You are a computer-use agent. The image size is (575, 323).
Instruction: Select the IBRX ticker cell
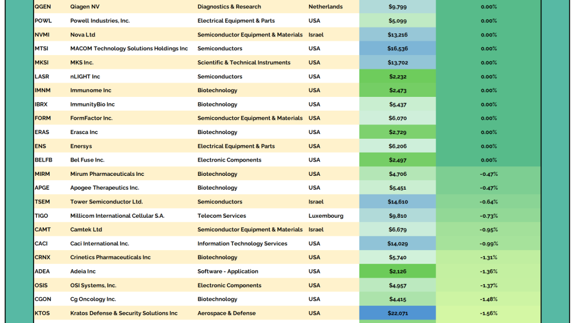pyautogui.click(x=41, y=104)
